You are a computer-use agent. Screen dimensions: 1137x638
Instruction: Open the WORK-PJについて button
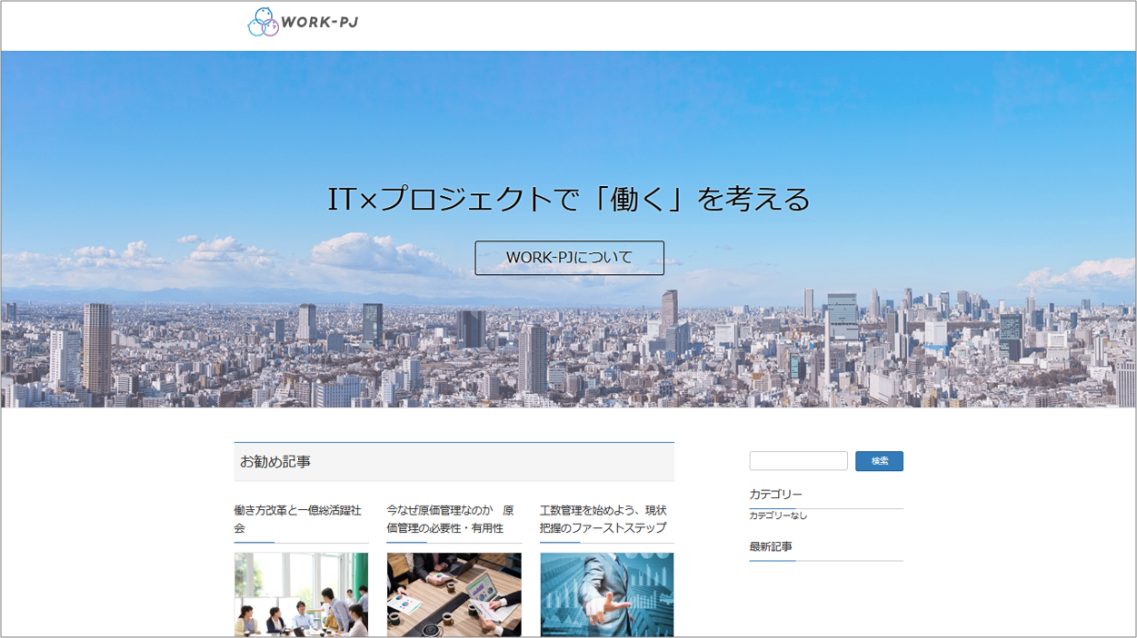pyautogui.click(x=569, y=258)
